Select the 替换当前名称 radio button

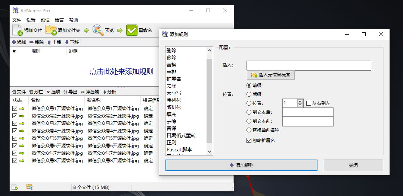[x=249, y=130]
